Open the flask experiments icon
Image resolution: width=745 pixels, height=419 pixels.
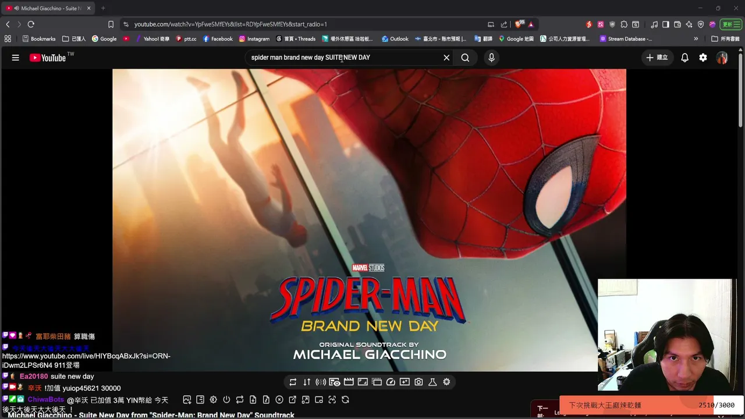[x=432, y=382]
